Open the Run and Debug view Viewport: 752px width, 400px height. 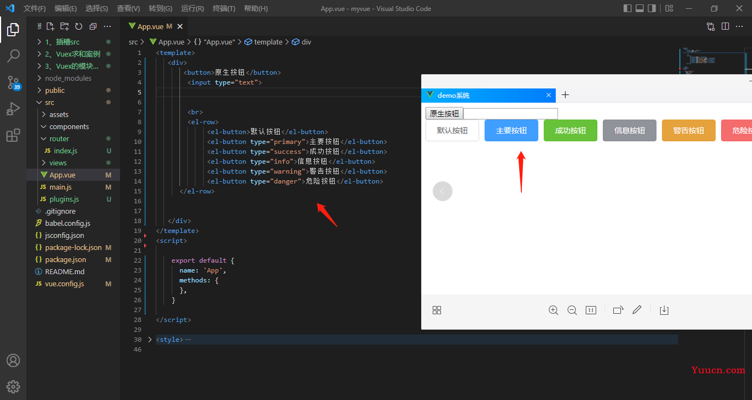pyautogui.click(x=13, y=109)
